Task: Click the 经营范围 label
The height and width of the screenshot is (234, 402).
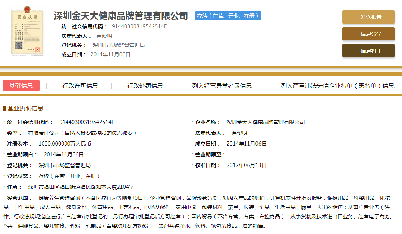Action: 20,198
